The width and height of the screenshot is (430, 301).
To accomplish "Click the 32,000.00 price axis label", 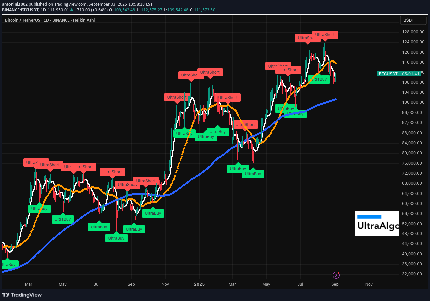I will coord(413,274).
